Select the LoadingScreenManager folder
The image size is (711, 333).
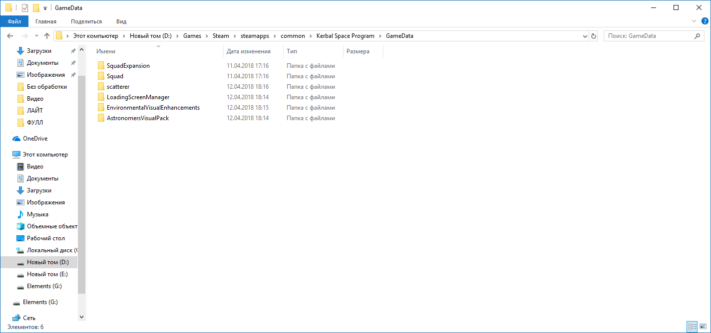pyautogui.click(x=138, y=97)
